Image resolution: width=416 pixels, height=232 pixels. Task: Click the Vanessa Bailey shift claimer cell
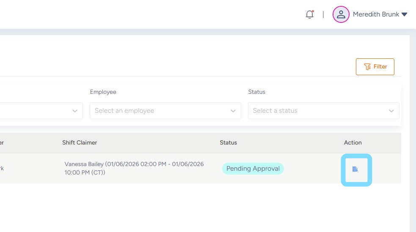[x=134, y=168]
